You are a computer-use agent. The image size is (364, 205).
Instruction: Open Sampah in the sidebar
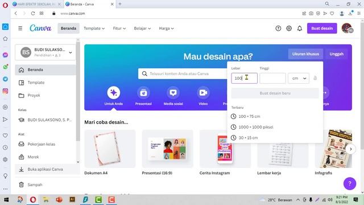point(45,184)
